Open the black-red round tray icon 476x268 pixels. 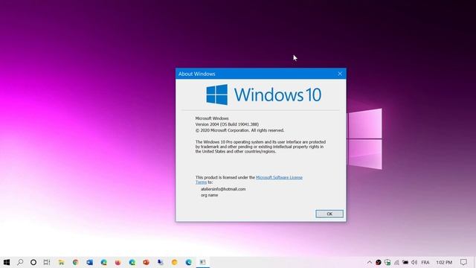point(379,262)
